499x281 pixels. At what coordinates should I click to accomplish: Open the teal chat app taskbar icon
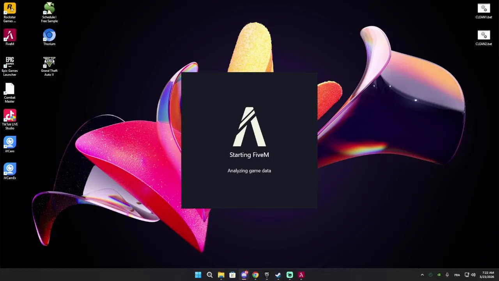coord(290,275)
